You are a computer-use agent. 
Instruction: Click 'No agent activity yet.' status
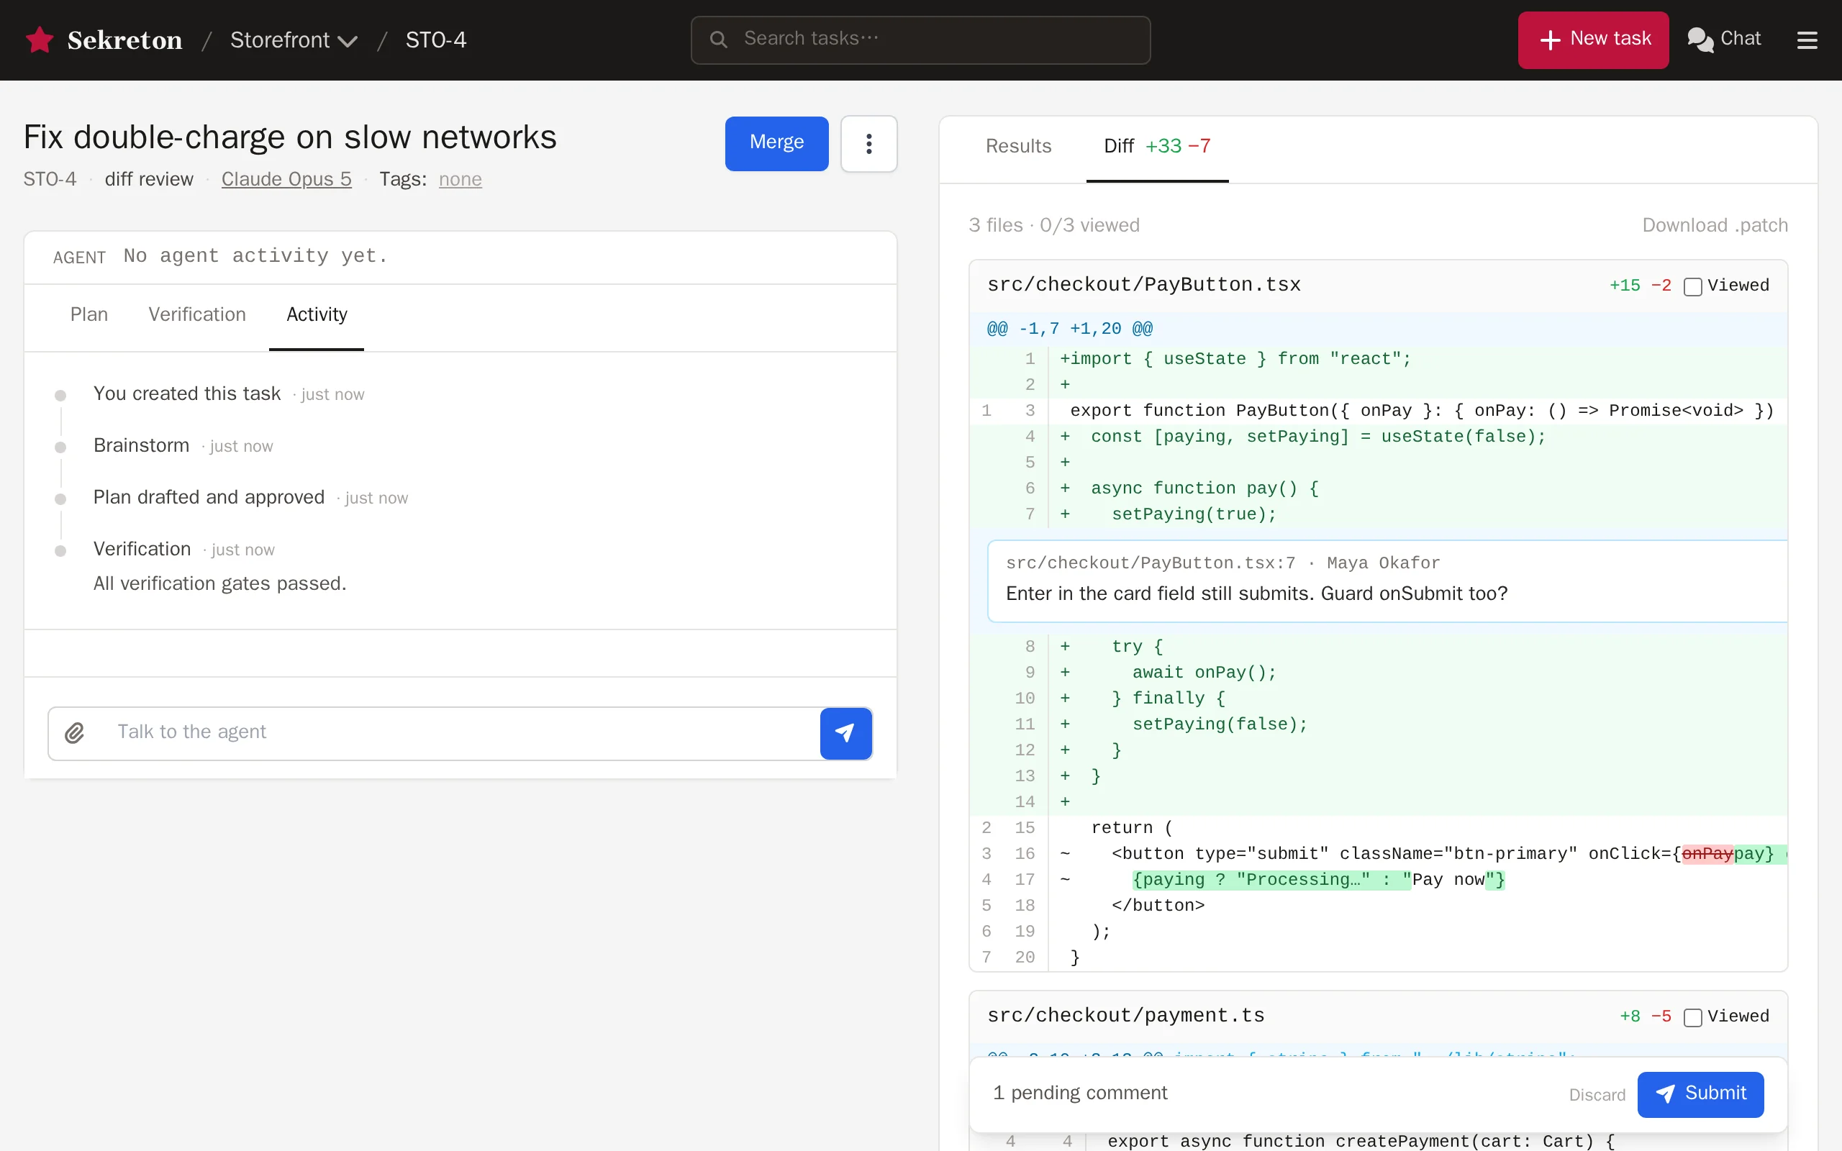coord(255,256)
